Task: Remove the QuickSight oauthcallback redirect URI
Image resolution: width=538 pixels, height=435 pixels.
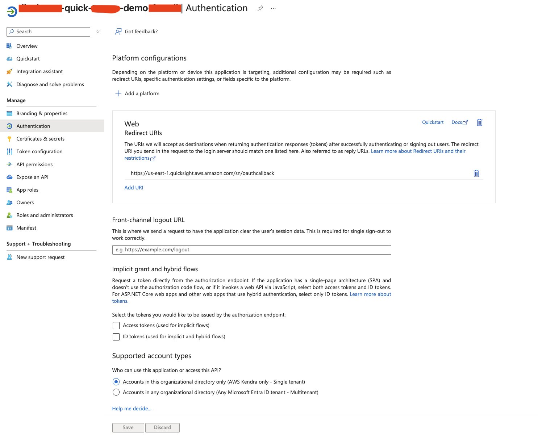Action: pos(476,173)
